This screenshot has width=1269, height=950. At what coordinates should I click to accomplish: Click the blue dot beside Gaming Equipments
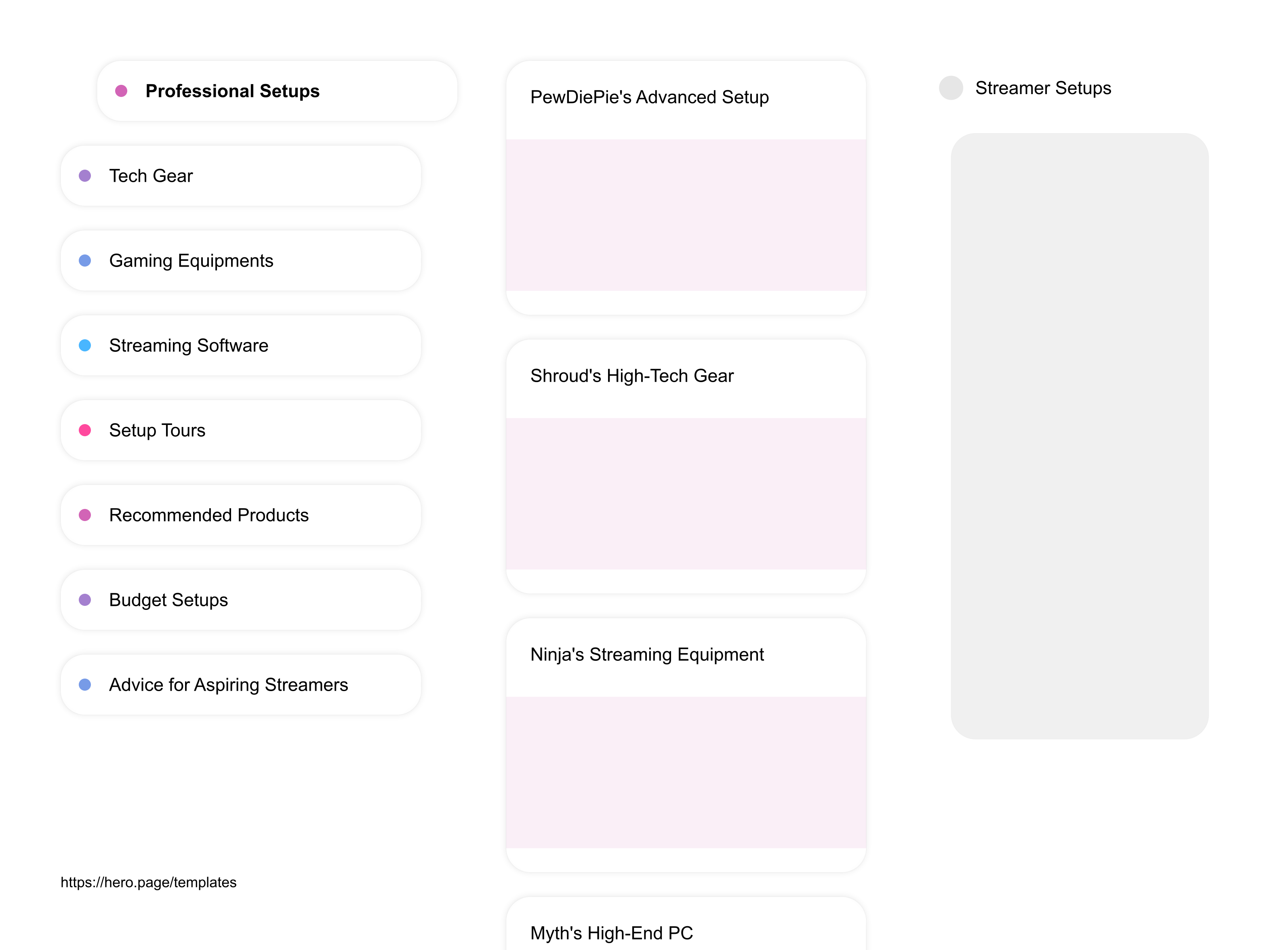[86, 261]
